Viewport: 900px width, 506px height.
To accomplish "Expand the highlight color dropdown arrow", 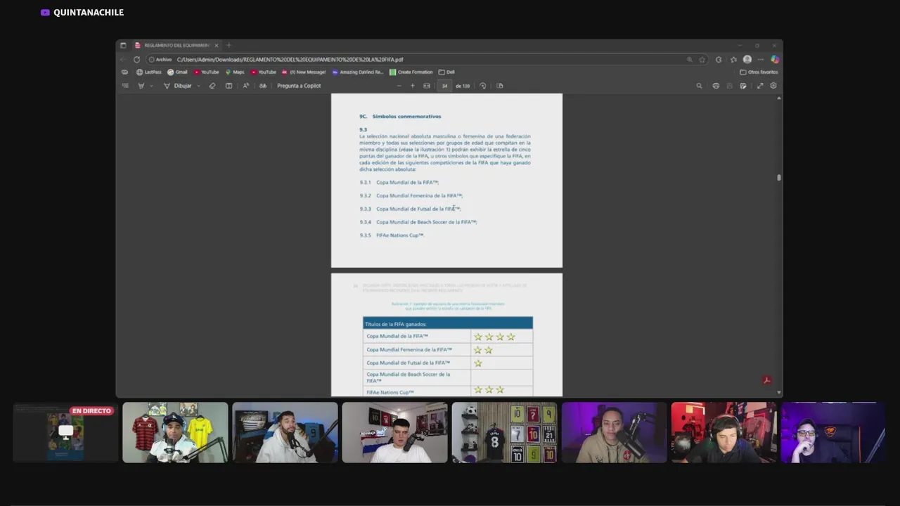I will coord(151,86).
